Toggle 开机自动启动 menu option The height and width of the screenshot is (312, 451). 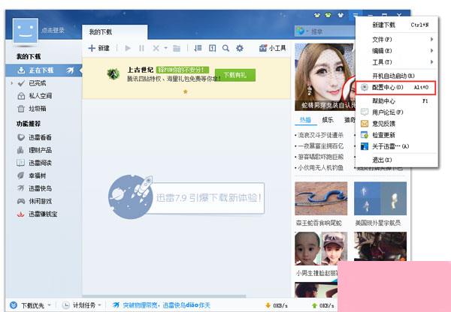[x=397, y=76]
